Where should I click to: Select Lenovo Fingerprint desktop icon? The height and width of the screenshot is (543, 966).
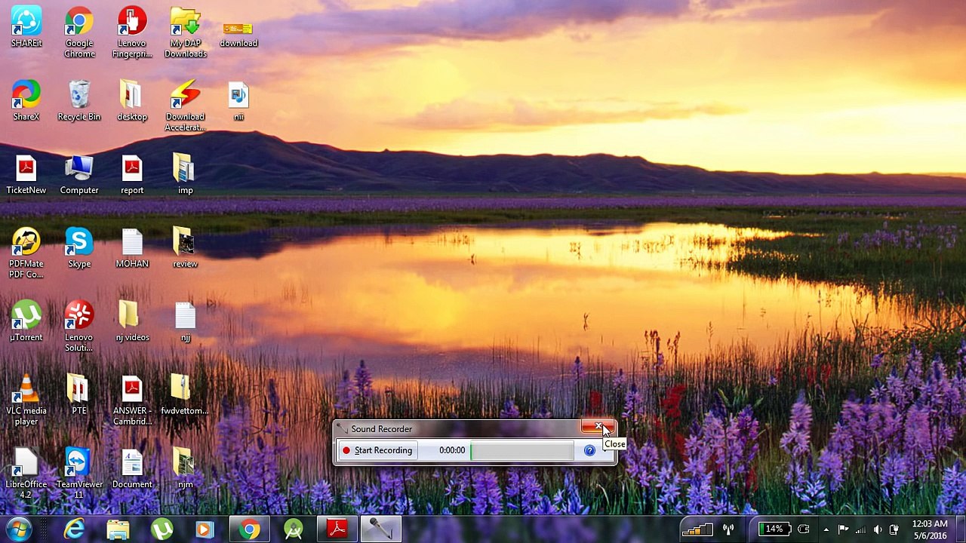pyautogui.click(x=132, y=33)
